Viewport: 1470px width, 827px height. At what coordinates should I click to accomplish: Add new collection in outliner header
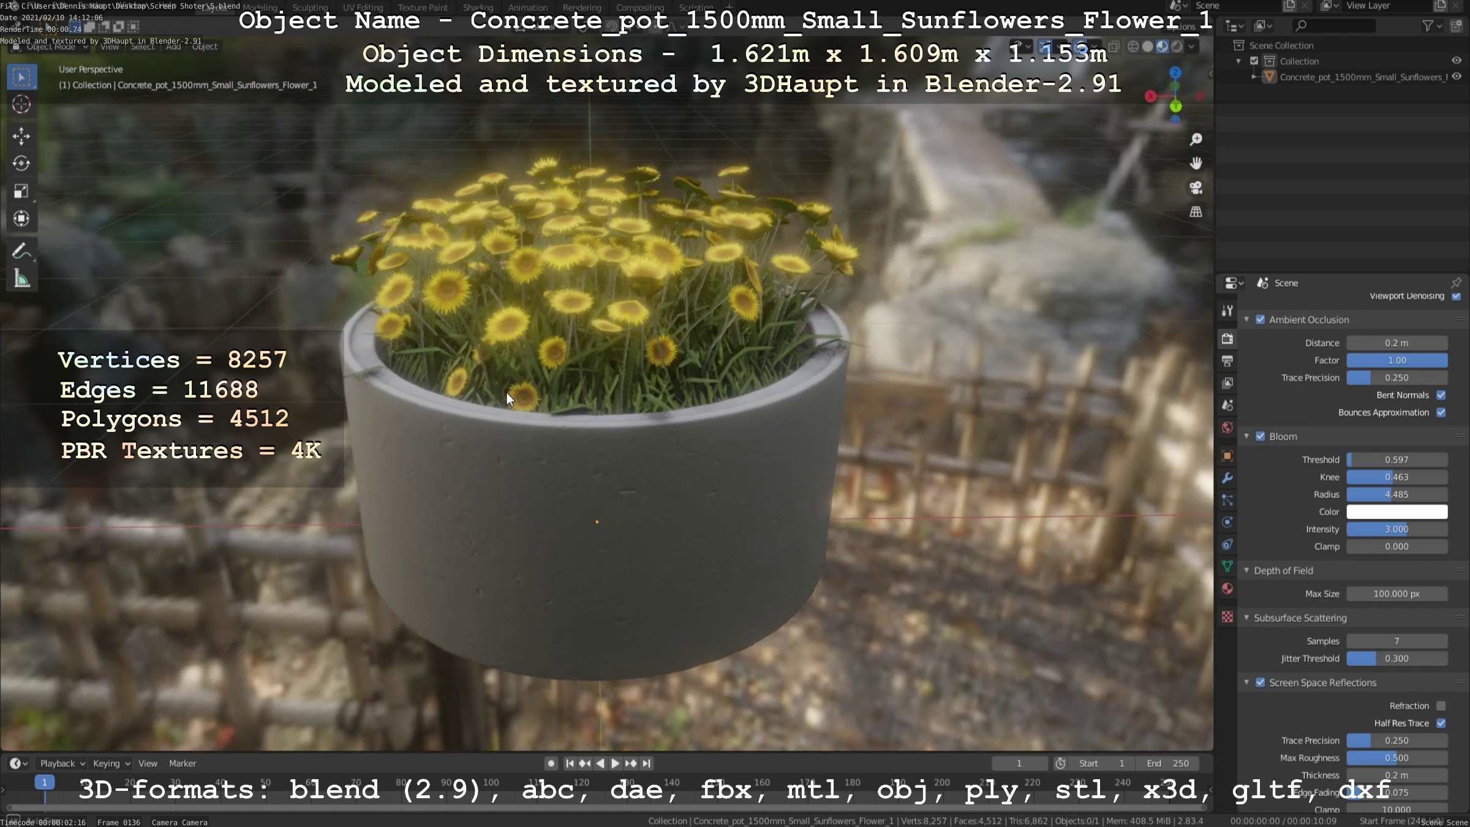click(x=1457, y=26)
